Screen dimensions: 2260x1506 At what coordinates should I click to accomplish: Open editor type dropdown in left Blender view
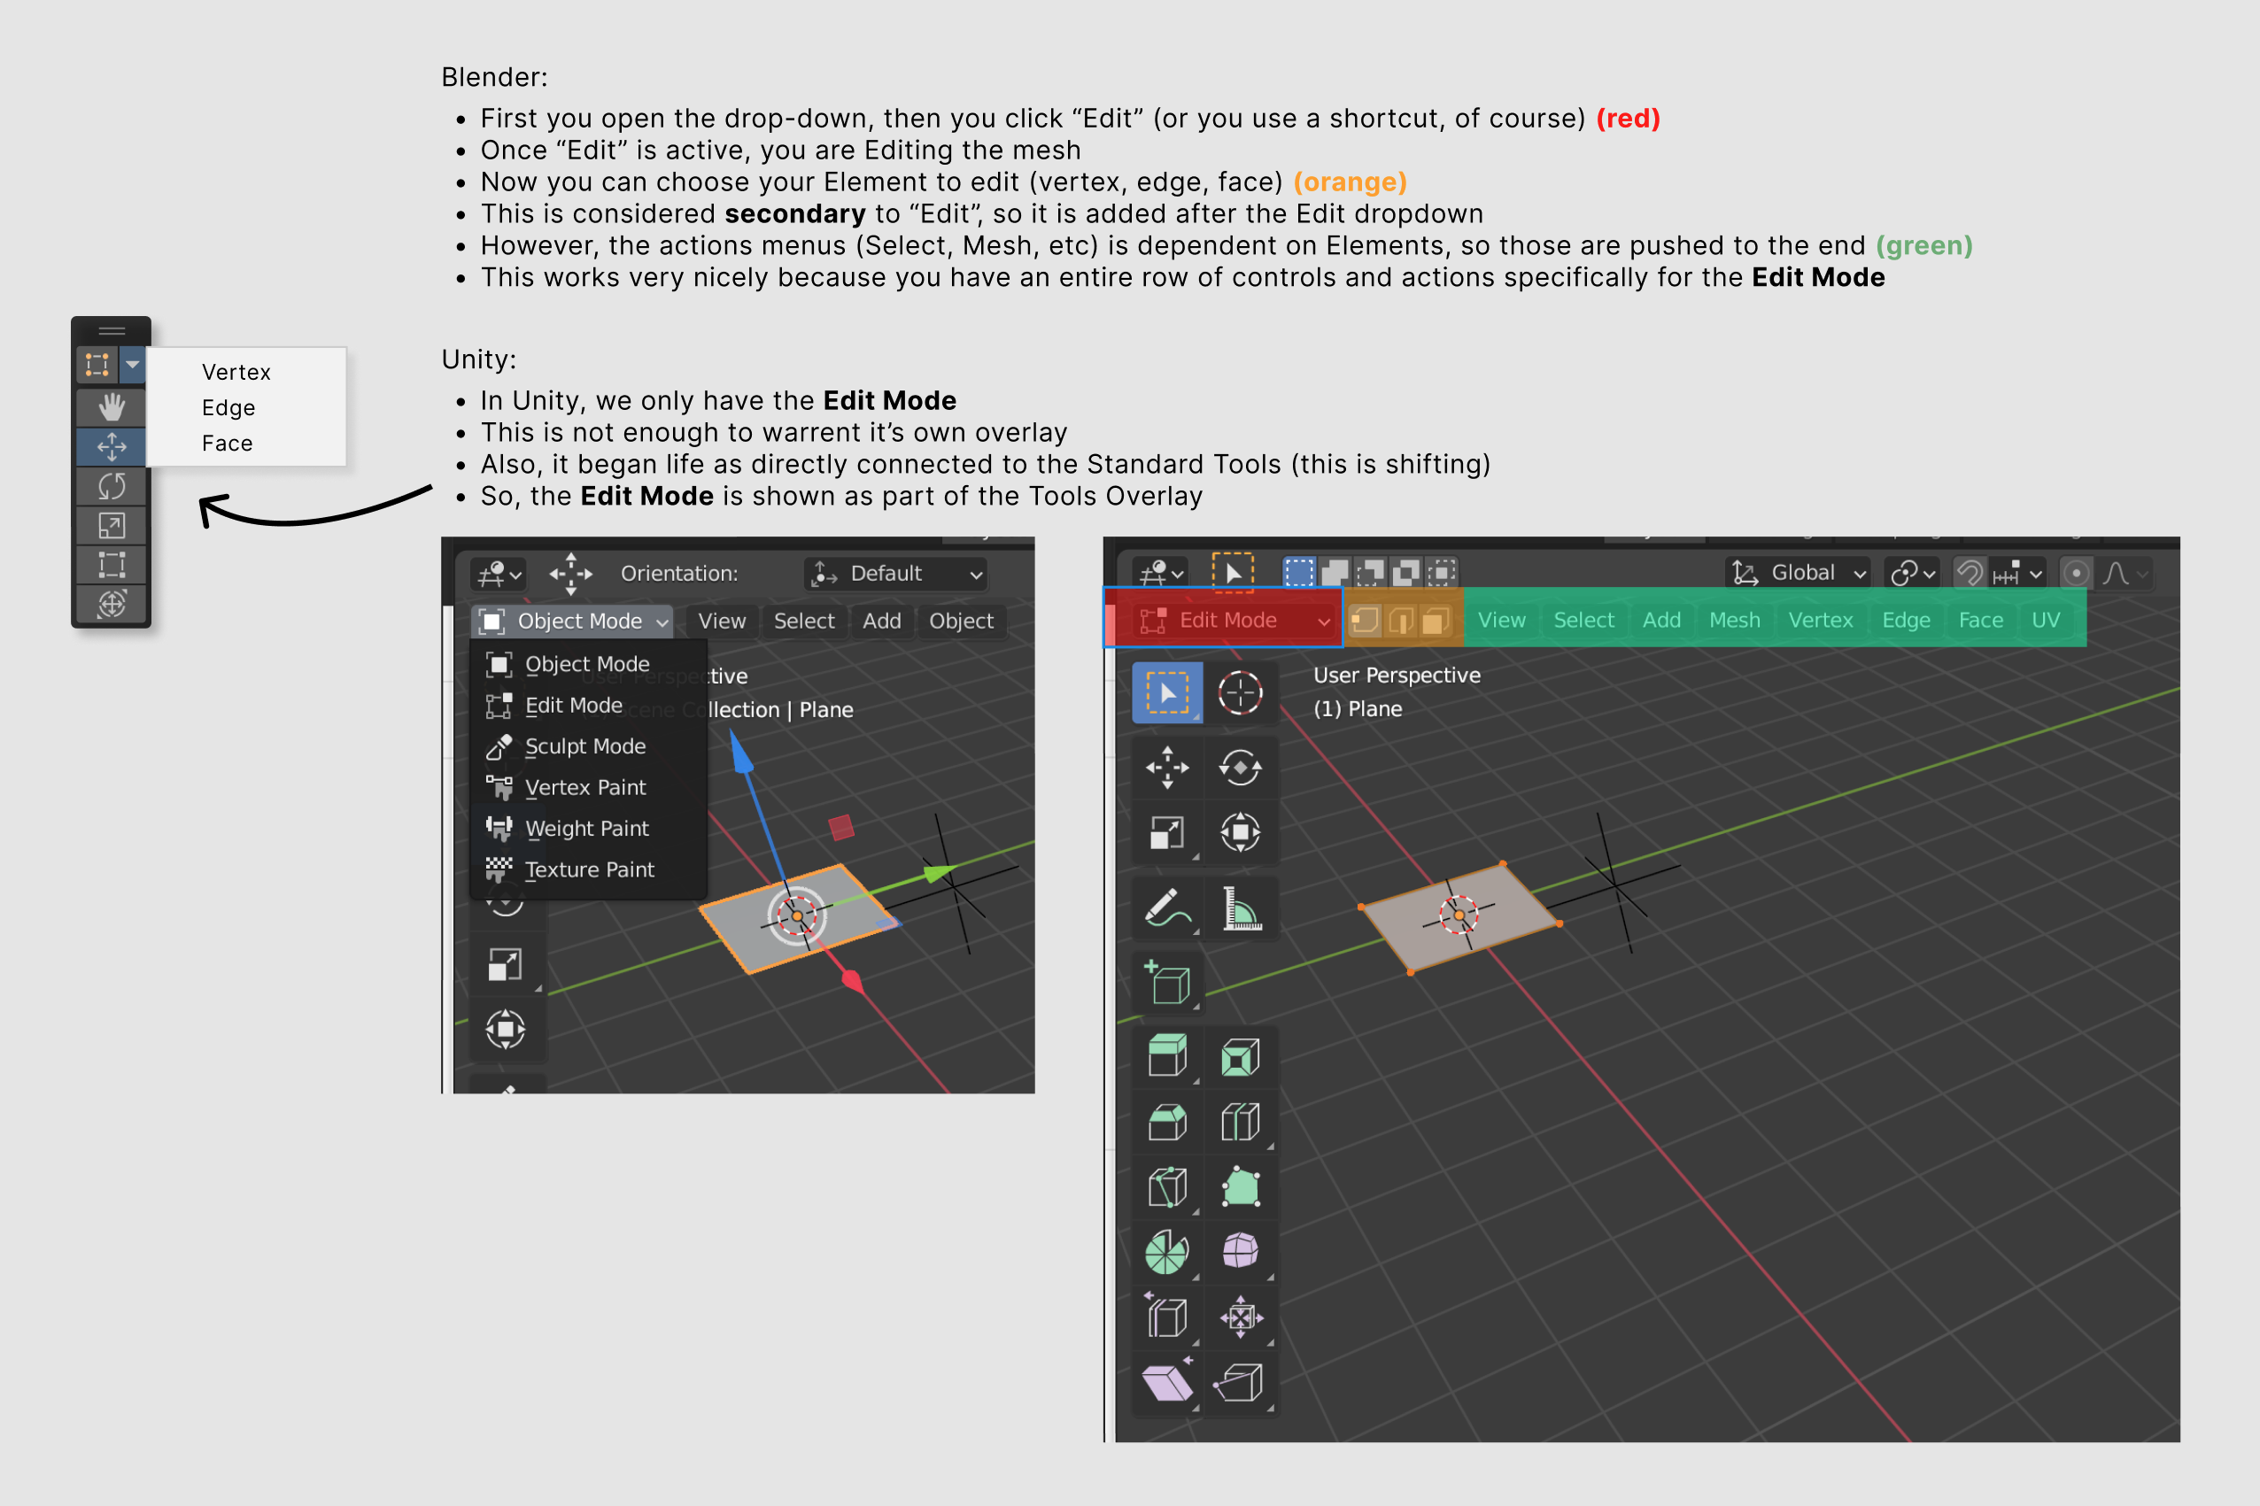(x=499, y=574)
